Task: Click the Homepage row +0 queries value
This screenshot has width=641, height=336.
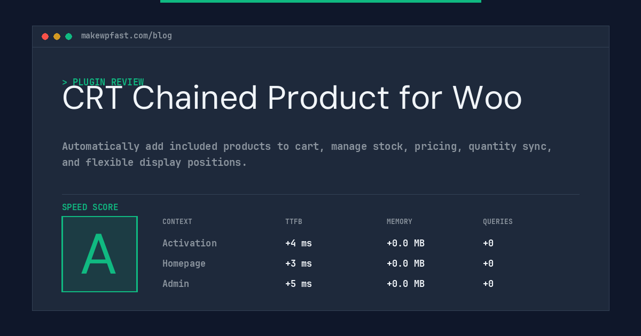Action: [x=488, y=263]
